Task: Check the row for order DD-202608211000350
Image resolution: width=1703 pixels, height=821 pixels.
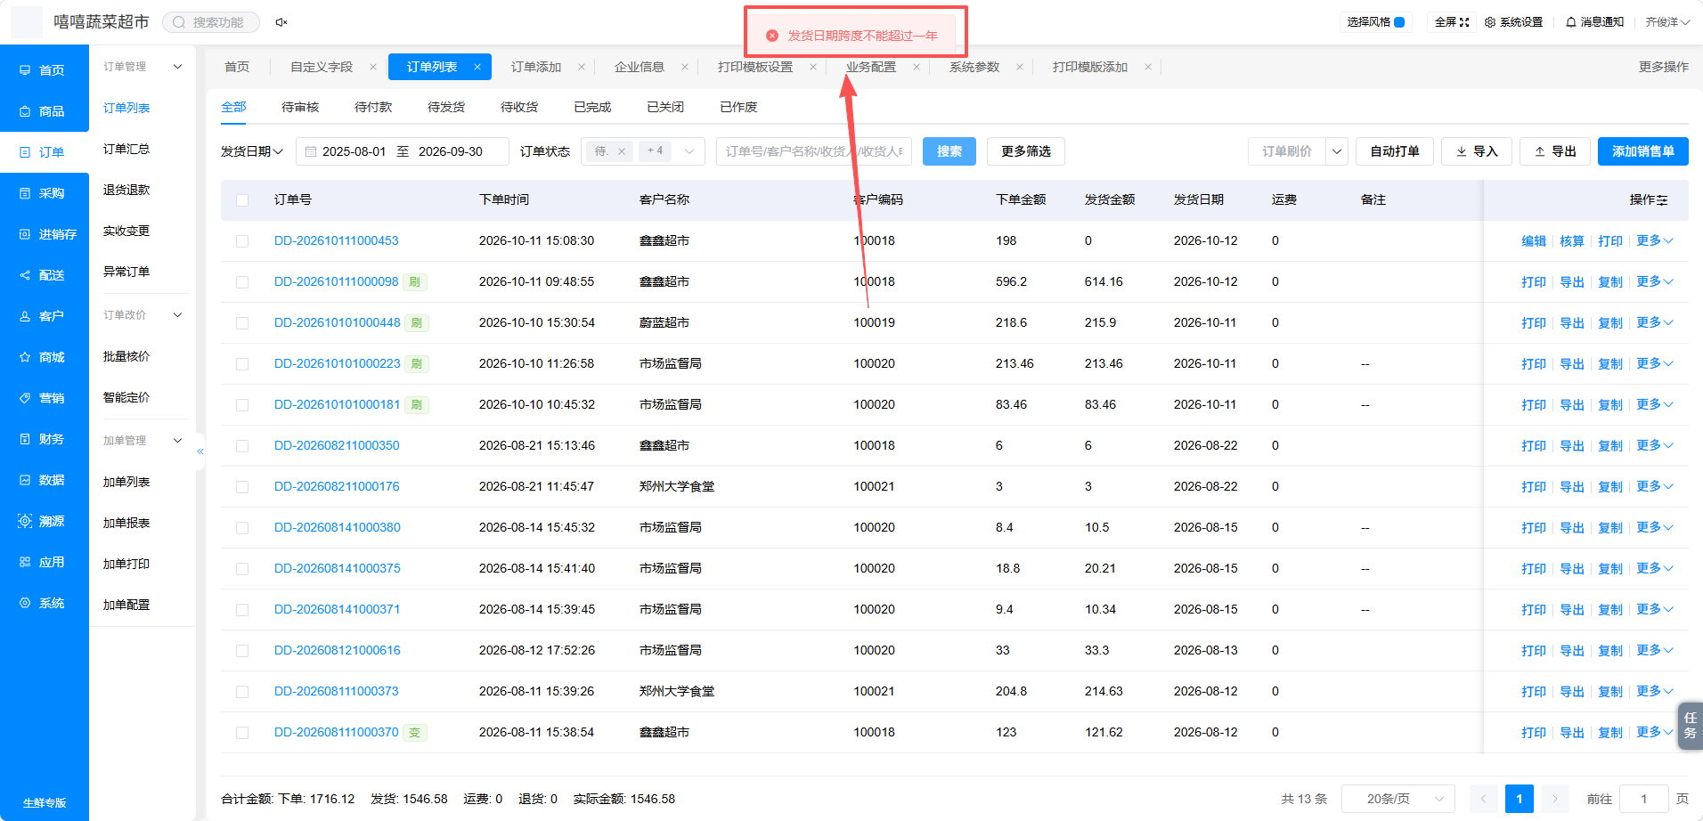Action: (x=242, y=446)
